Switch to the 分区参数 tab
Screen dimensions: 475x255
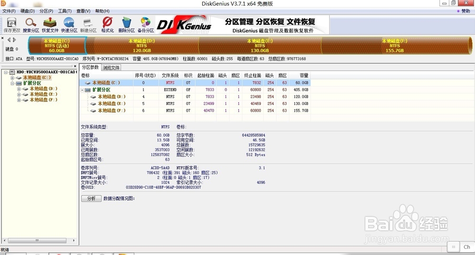pos(90,67)
